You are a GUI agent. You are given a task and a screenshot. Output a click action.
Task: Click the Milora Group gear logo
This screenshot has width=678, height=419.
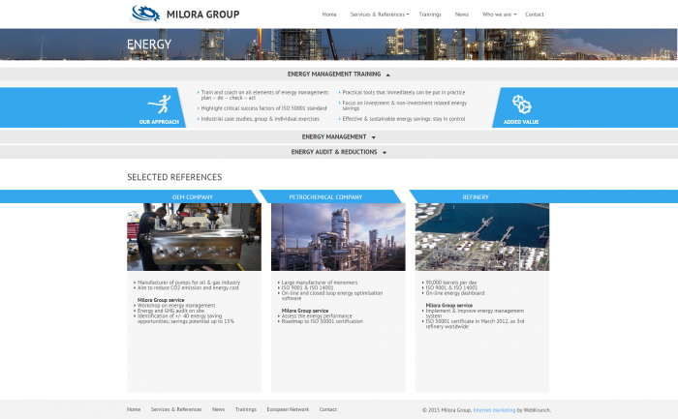(145, 14)
